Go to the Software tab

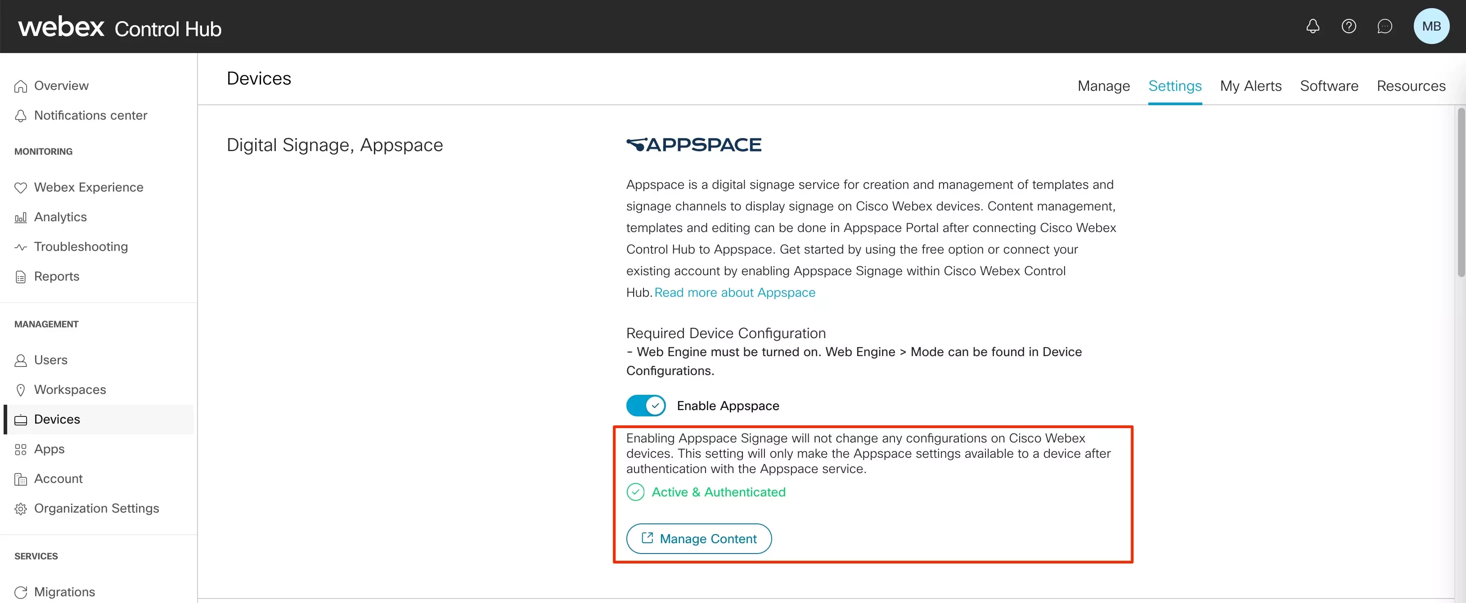[x=1328, y=86]
